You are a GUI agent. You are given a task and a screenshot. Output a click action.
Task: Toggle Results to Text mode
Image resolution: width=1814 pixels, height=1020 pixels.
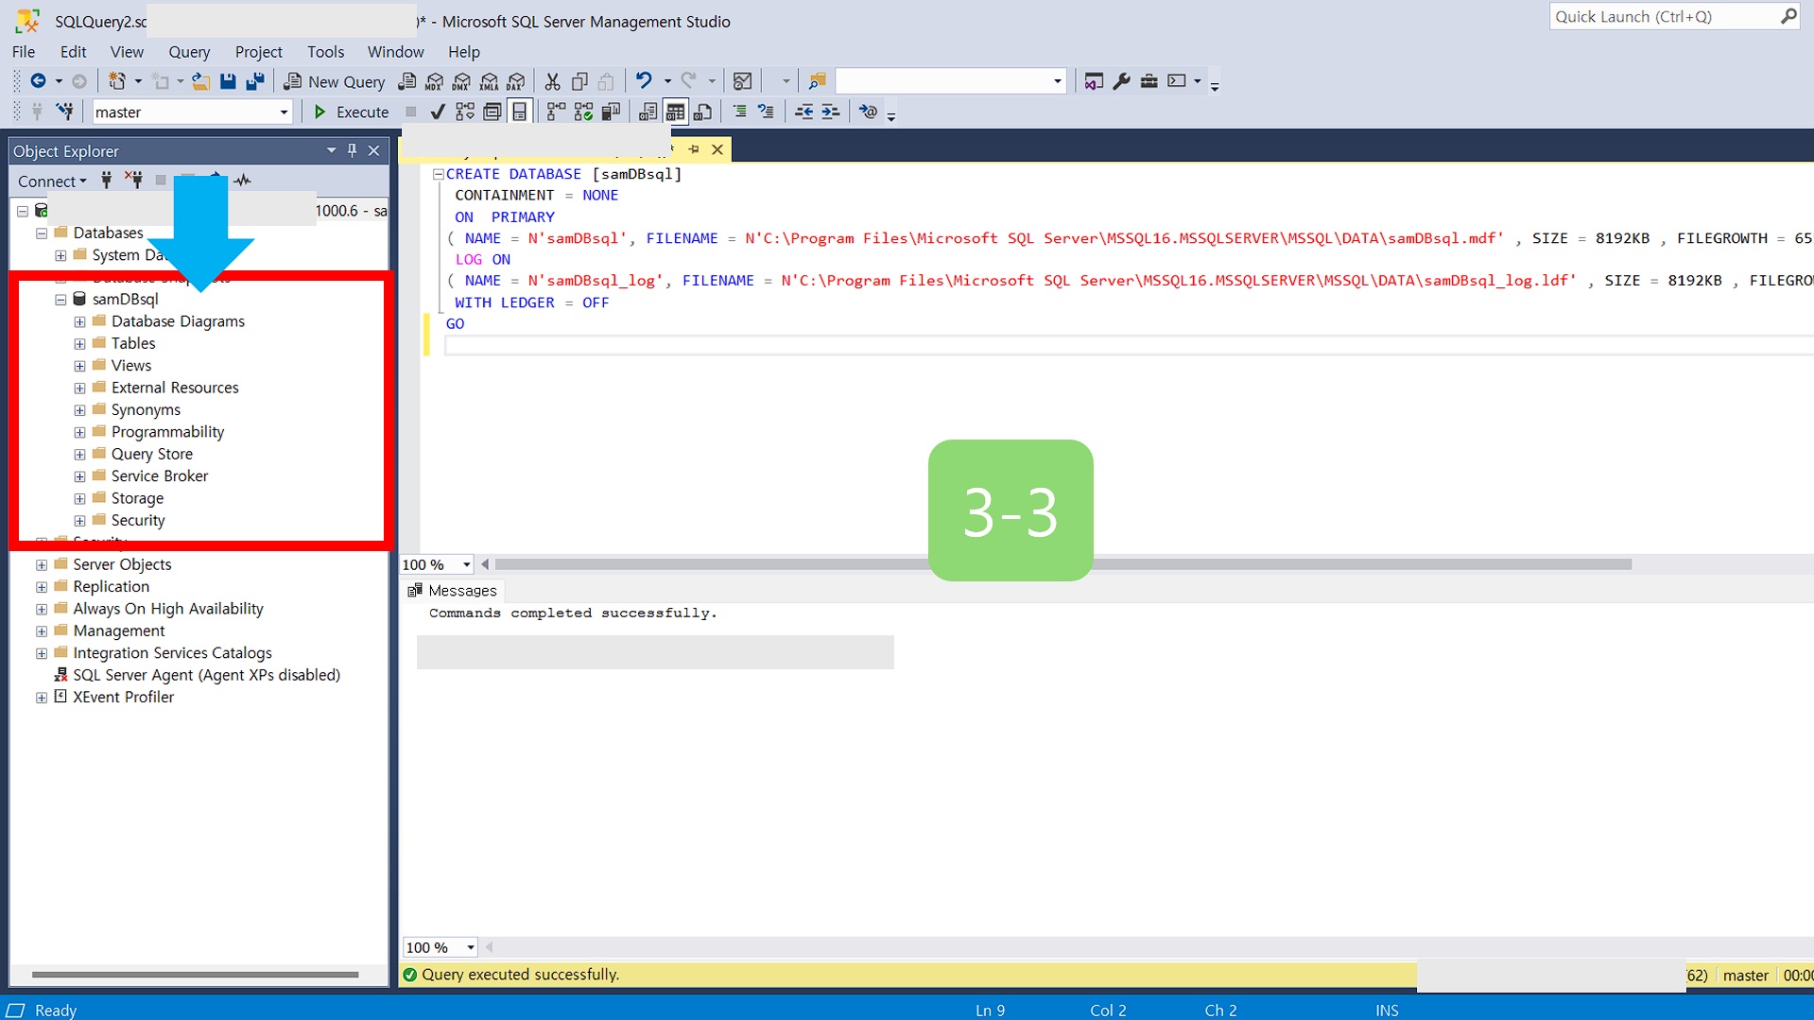(648, 112)
